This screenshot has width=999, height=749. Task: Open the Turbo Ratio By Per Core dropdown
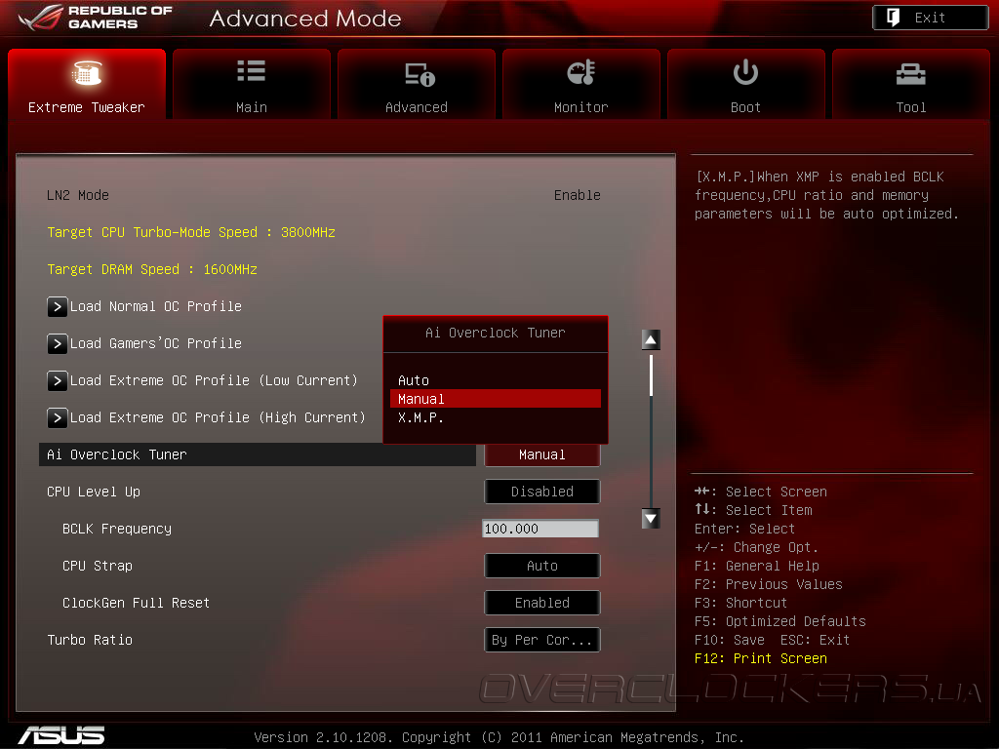pyautogui.click(x=542, y=640)
